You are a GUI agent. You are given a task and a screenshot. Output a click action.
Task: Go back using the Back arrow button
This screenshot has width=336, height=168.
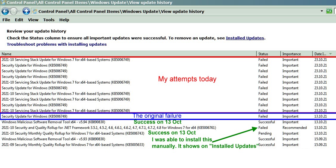pyautogui.click(x=5, y=11)
